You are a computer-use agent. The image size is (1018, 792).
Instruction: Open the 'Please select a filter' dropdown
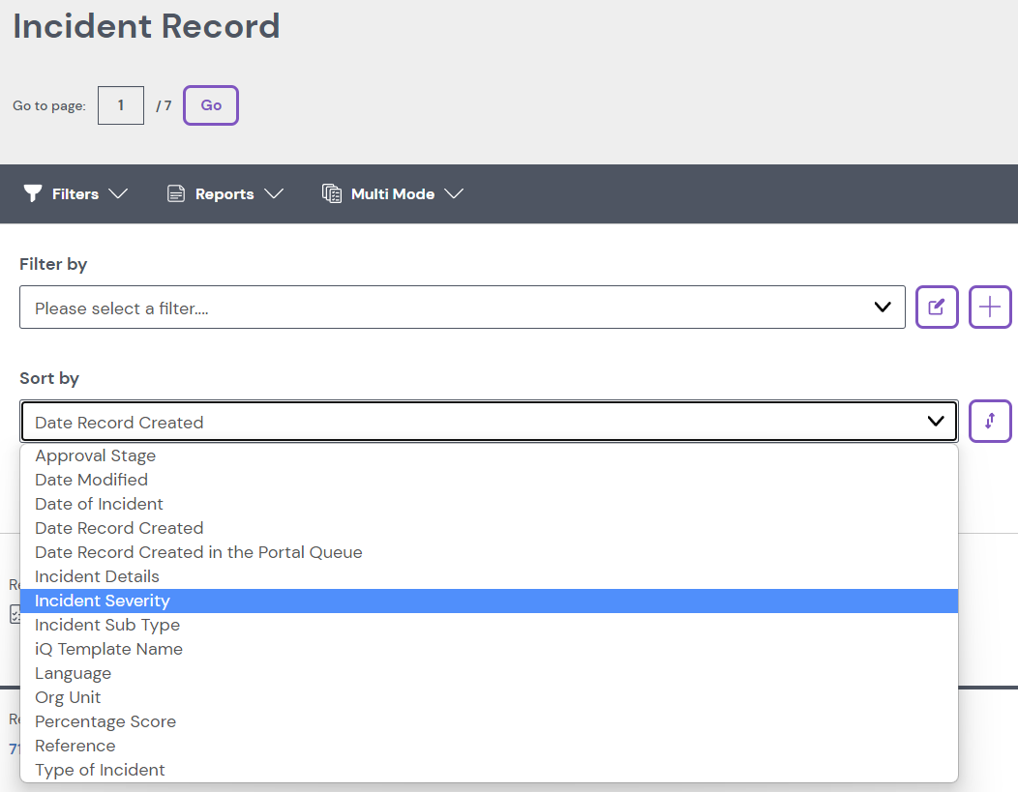click(462, 308)
